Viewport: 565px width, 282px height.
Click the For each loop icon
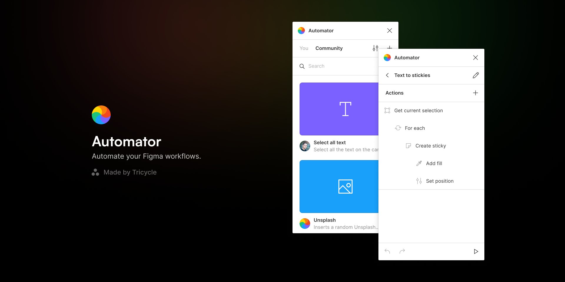[398, 128]
